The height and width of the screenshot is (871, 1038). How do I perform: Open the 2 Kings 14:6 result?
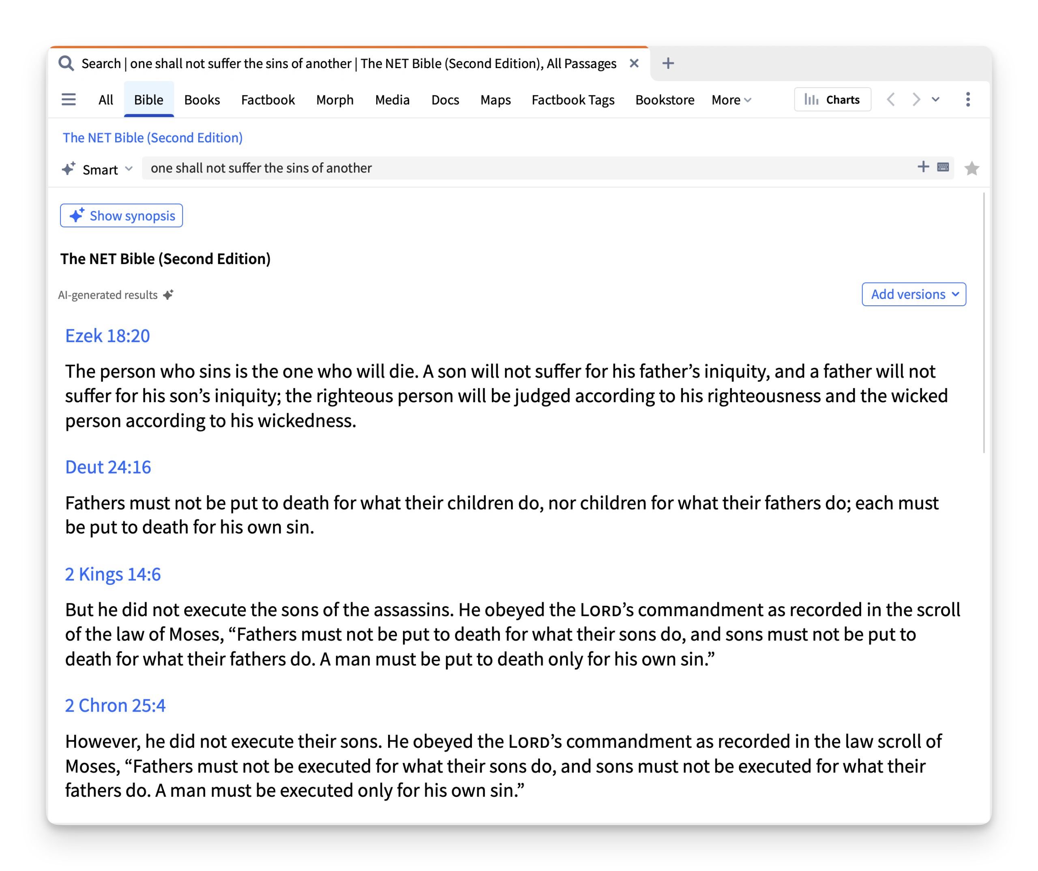point(113,575)
